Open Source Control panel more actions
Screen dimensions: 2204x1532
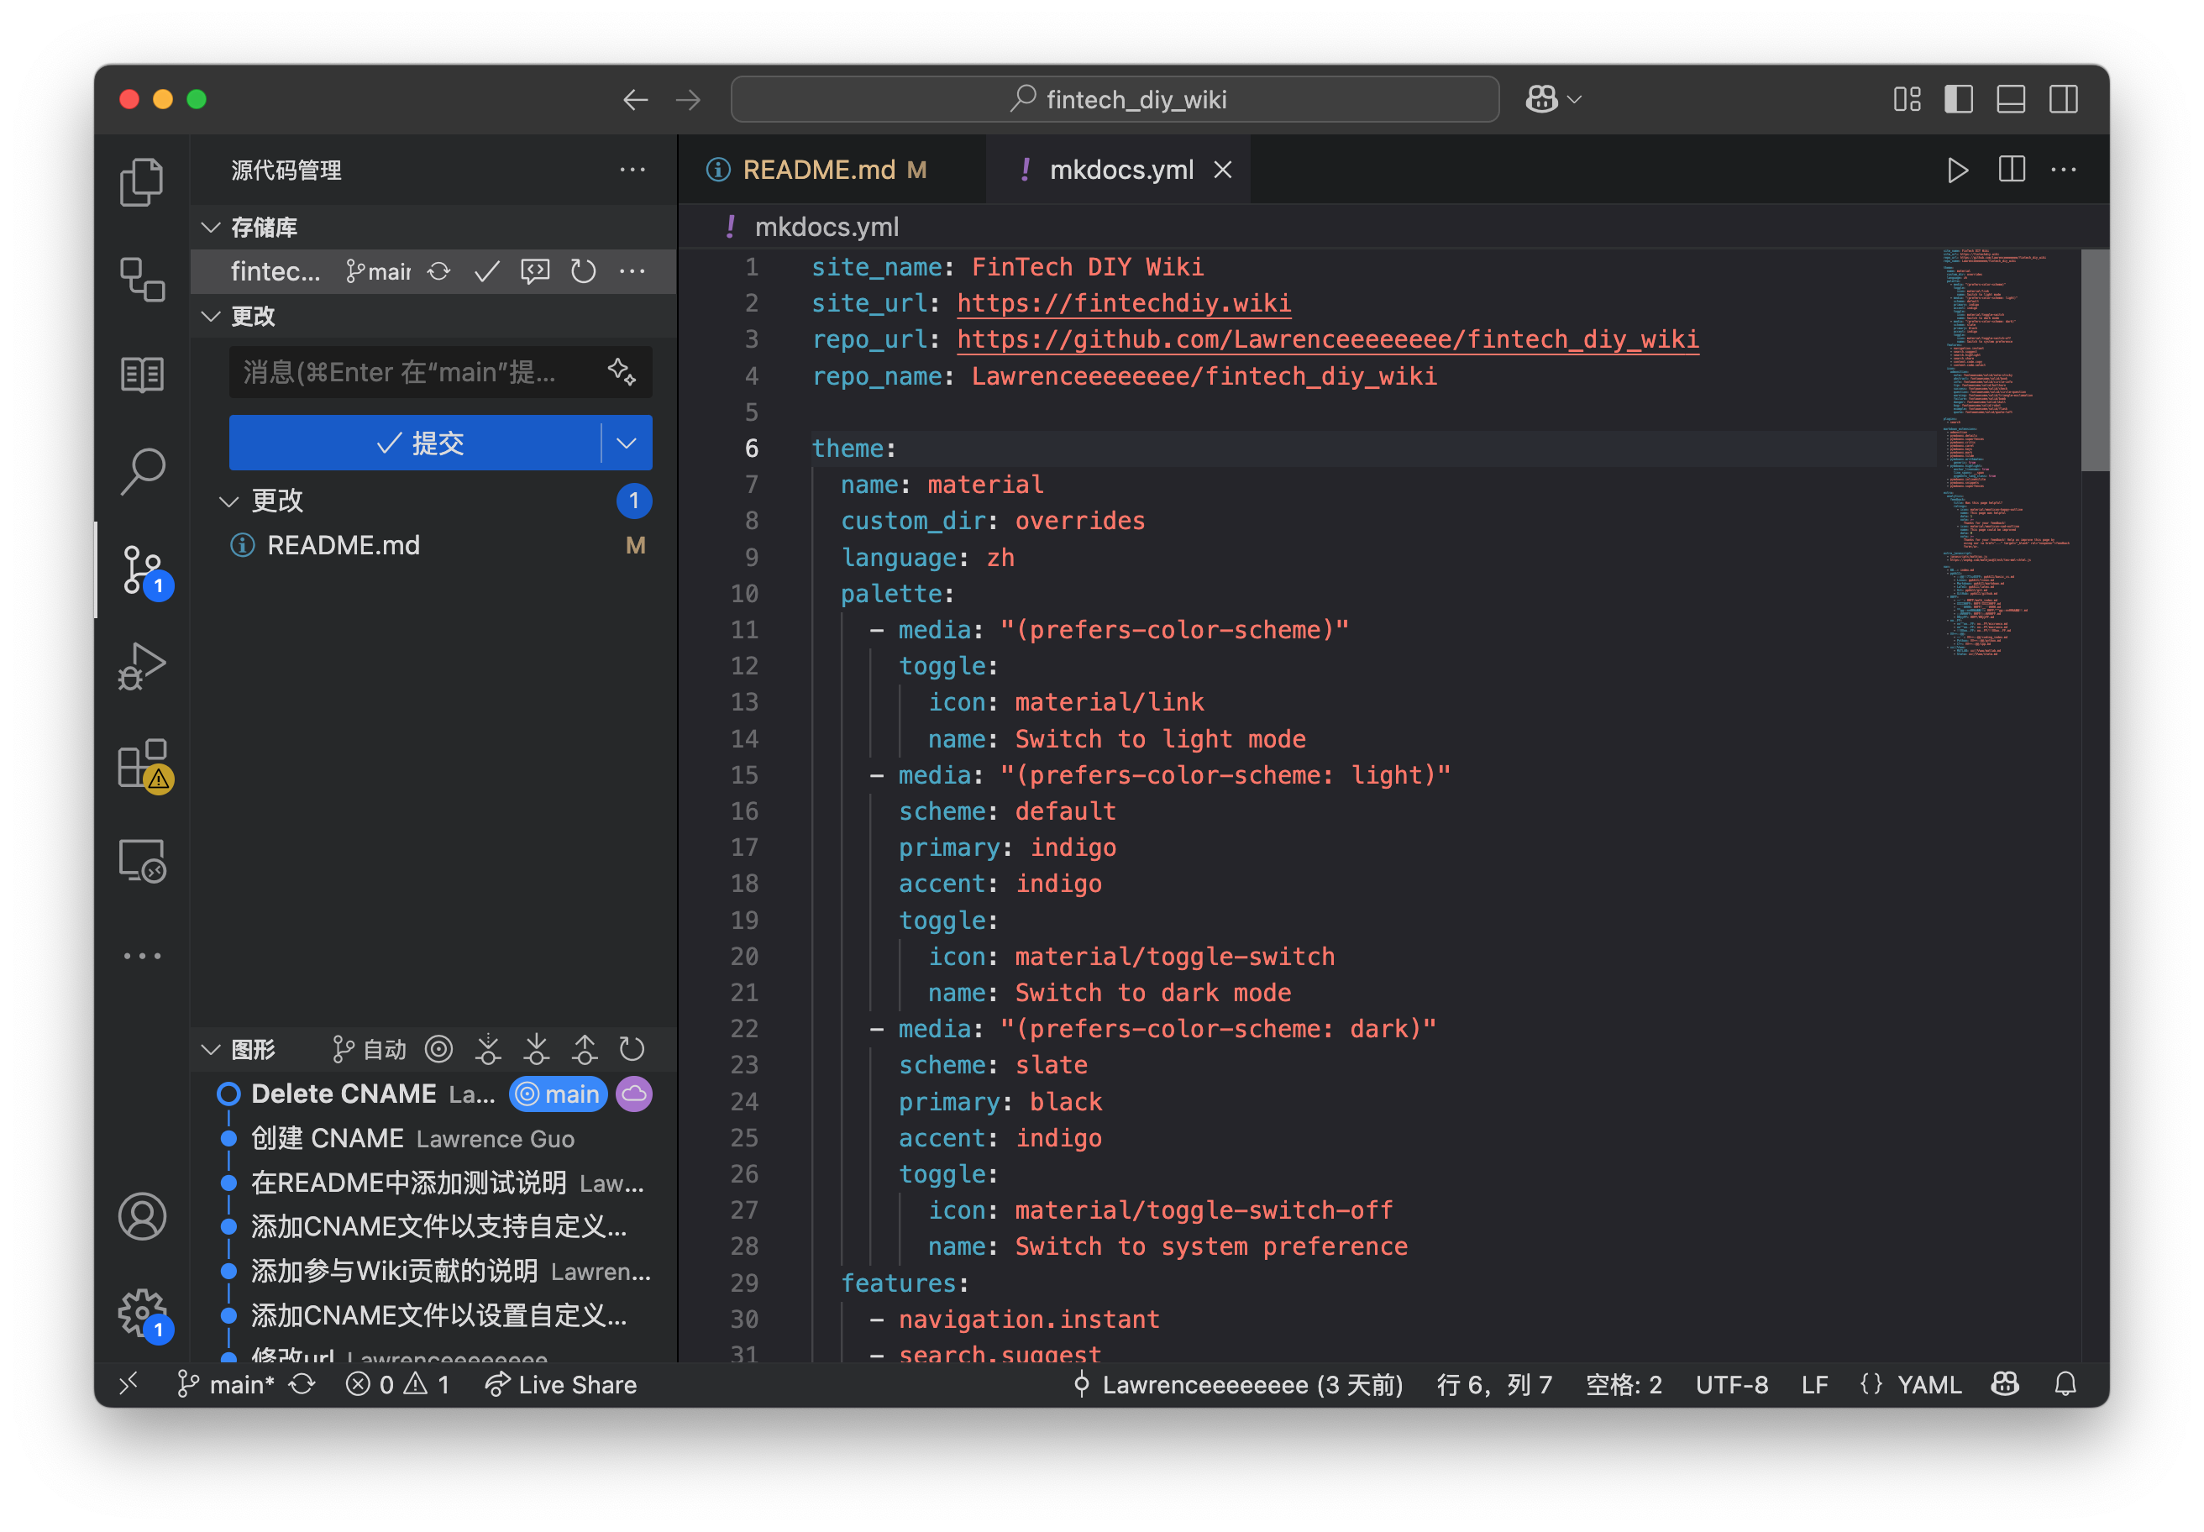[x=632, y=170]
